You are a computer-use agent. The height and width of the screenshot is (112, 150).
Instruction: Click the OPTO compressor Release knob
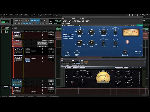pos(88,74)
